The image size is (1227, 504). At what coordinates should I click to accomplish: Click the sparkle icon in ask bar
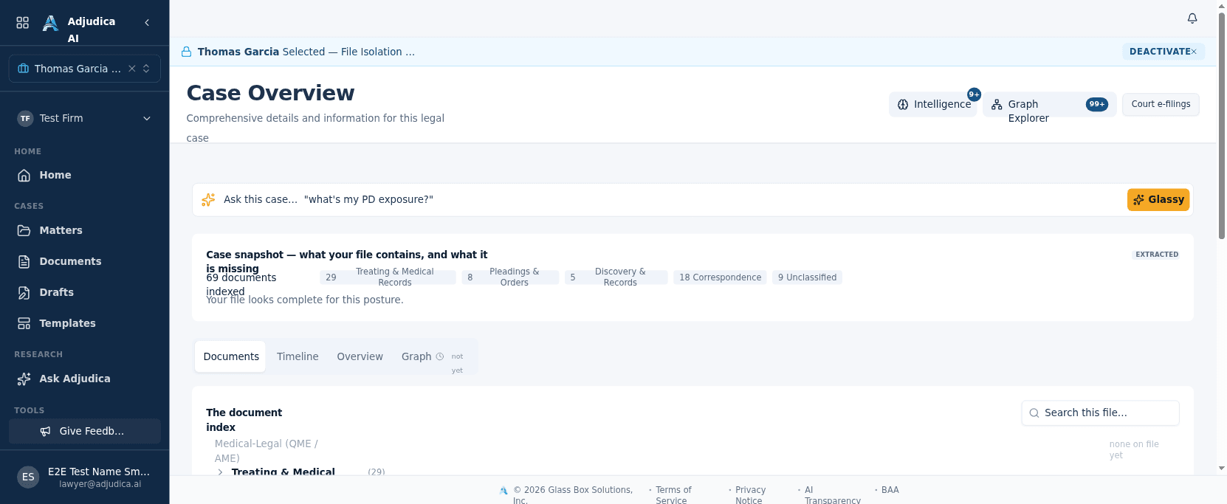coord(208,199)
